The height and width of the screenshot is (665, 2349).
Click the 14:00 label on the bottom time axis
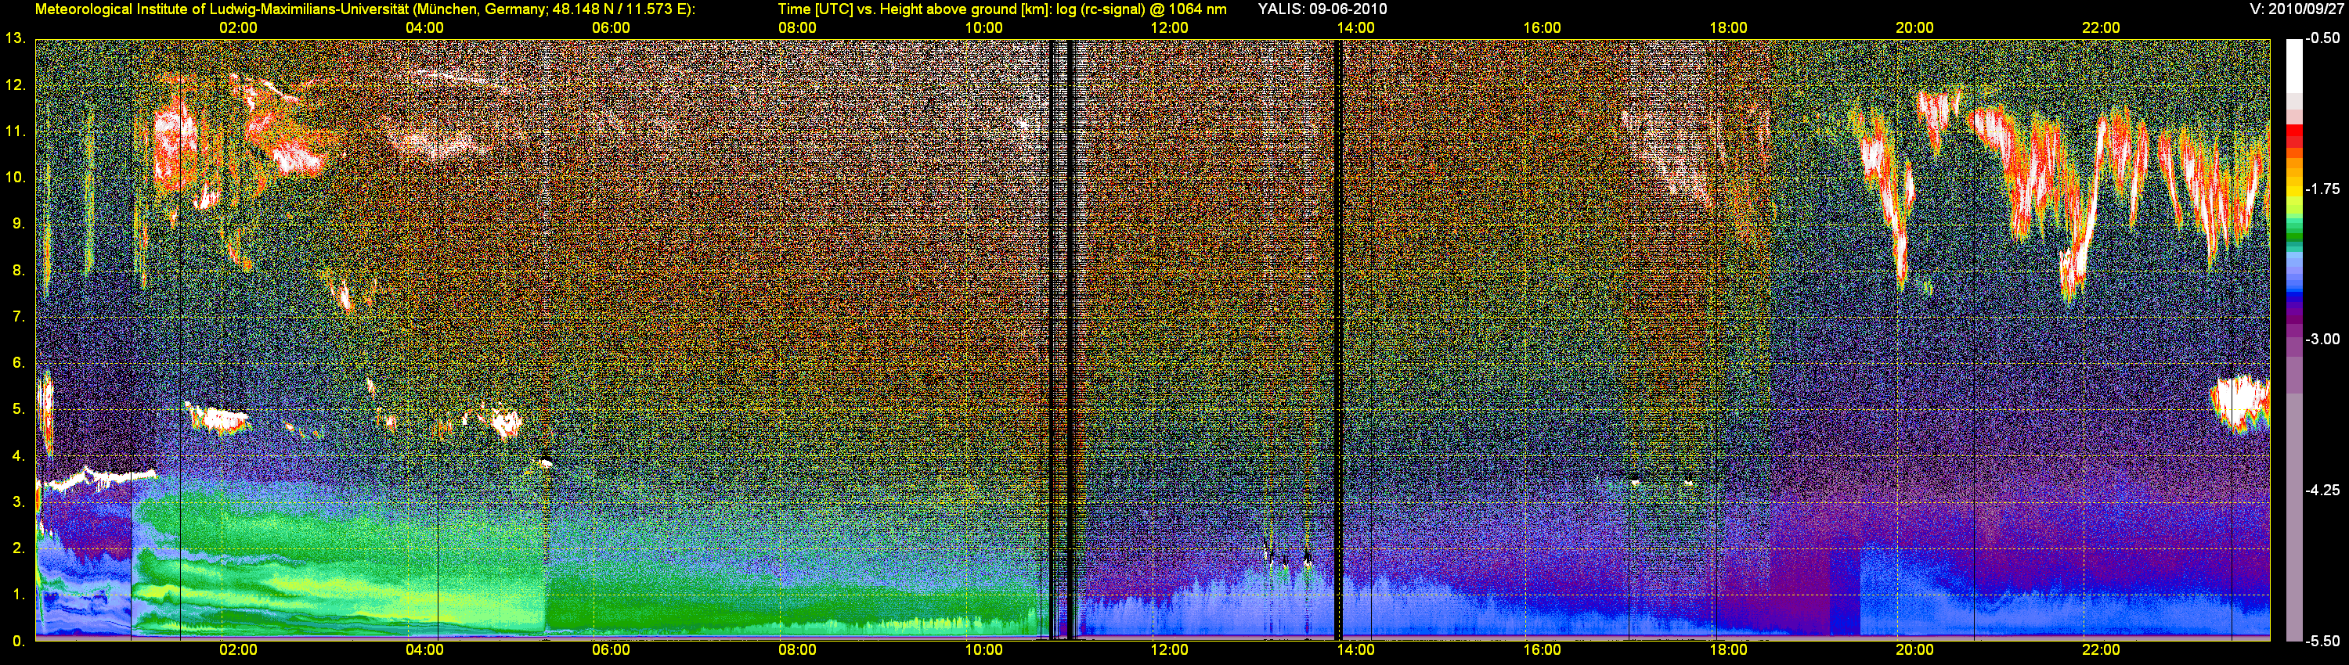point(1355,650)
